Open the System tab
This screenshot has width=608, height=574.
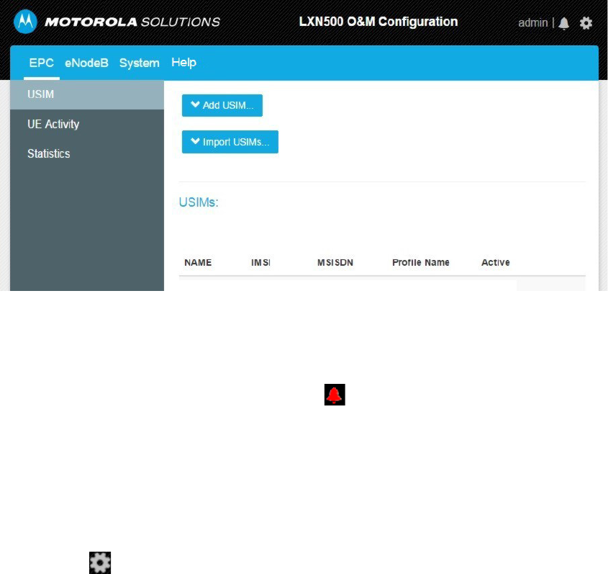click(139, 63)
